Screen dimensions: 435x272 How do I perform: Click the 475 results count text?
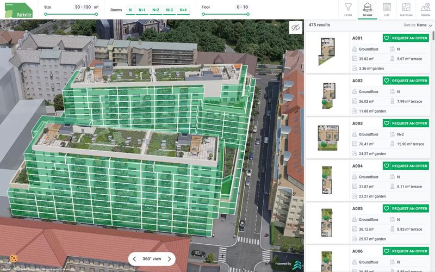319,24
